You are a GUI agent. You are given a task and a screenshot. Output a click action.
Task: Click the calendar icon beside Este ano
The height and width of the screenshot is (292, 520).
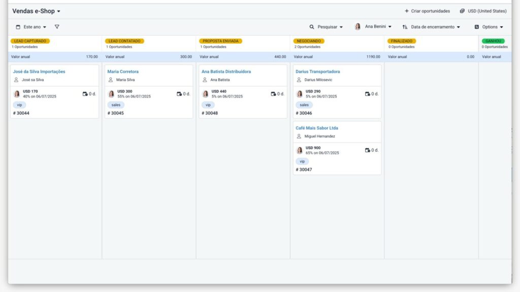(x=18, y=27)
